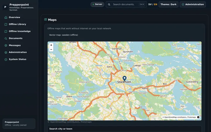Viewport: 211px width, 132px height.
Task: Click the Prepperpoint Offline Locally owned card
Action: pos(19,123)
